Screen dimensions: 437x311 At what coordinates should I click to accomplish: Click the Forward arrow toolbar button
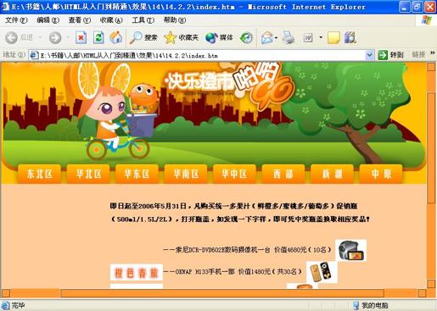pyautogui.click(x=55, y=37)
